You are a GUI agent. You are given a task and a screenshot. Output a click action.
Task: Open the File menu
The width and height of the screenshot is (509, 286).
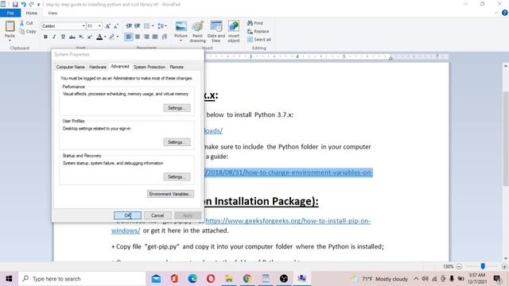click(10, 13)
